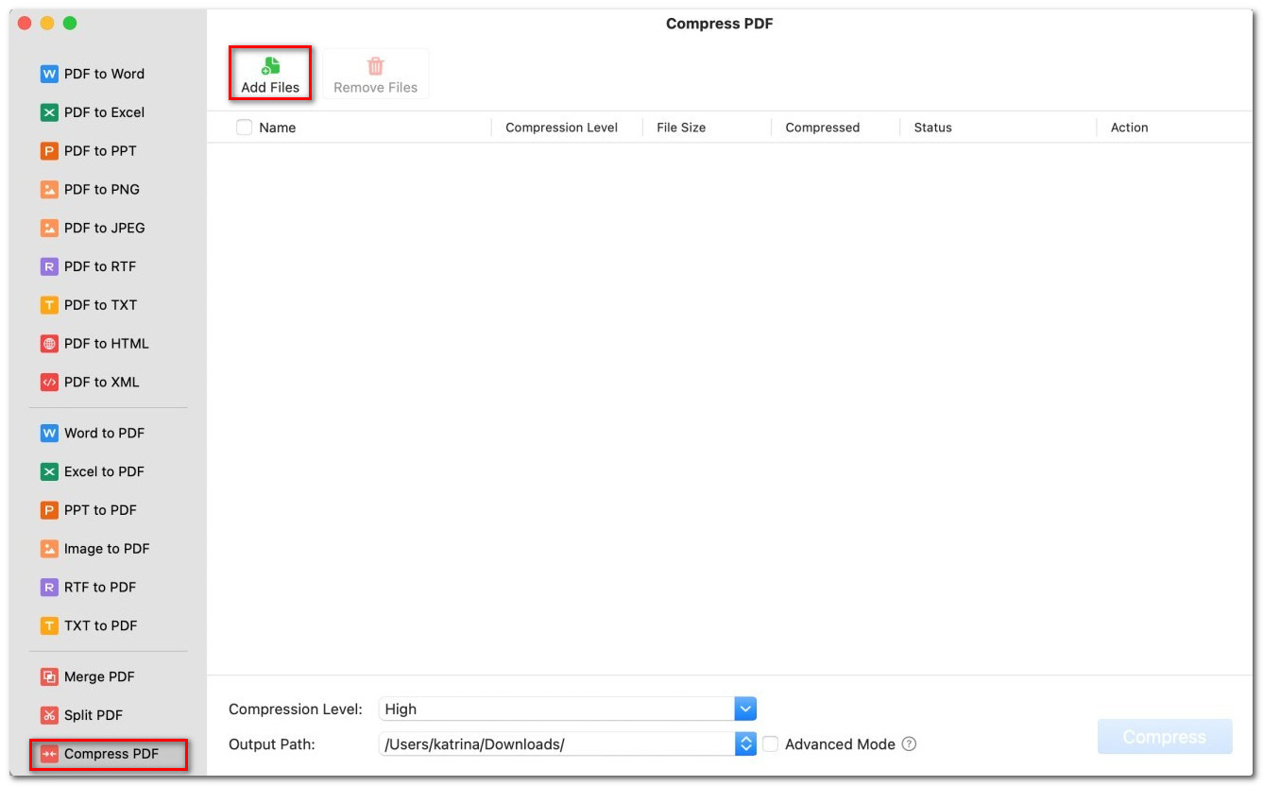This screenshot has height=786, width=1263.
Task: Click the Image to PDF icon
Action: click(49, 549)
